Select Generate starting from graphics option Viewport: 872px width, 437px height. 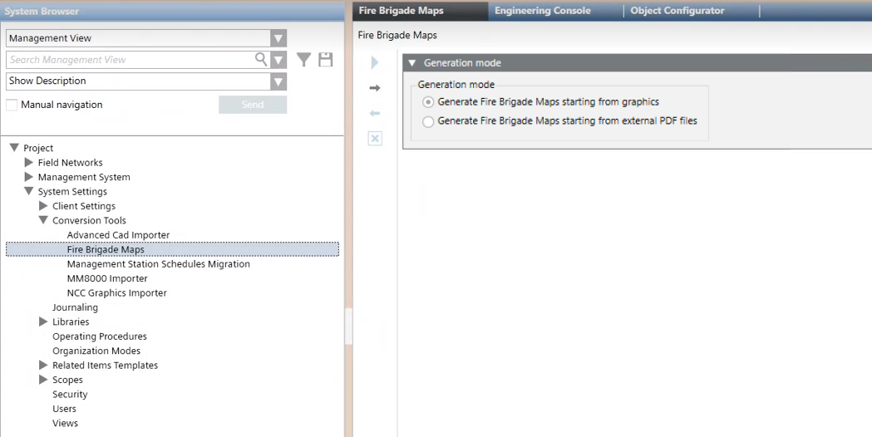[428, 102]
